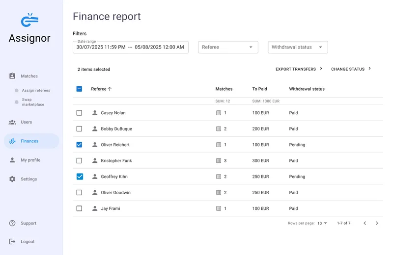Expand the Change Status chevron
393x255 pixels.
coord(369,69)
